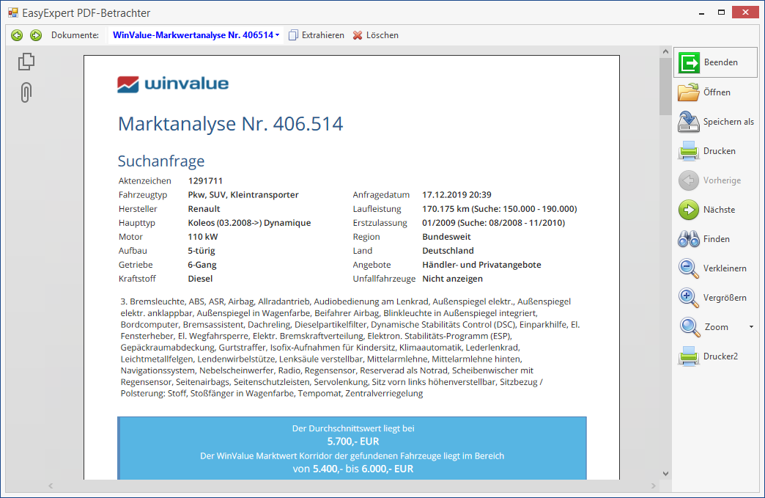Click the Löschen label
This screenshot has height=498, width=765.
[x=382, y=35]
